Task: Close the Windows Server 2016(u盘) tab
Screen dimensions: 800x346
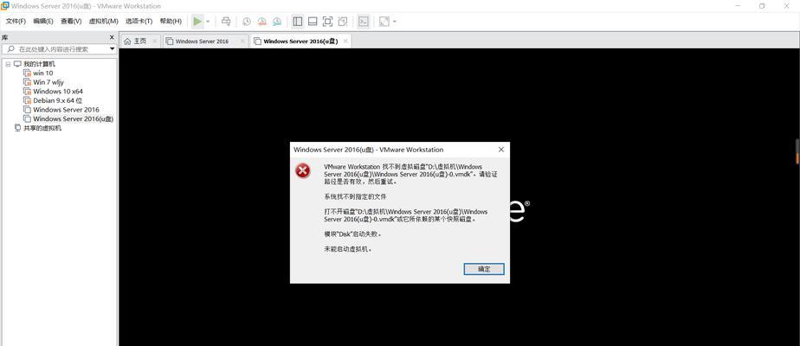Action: tap(345, 42)
